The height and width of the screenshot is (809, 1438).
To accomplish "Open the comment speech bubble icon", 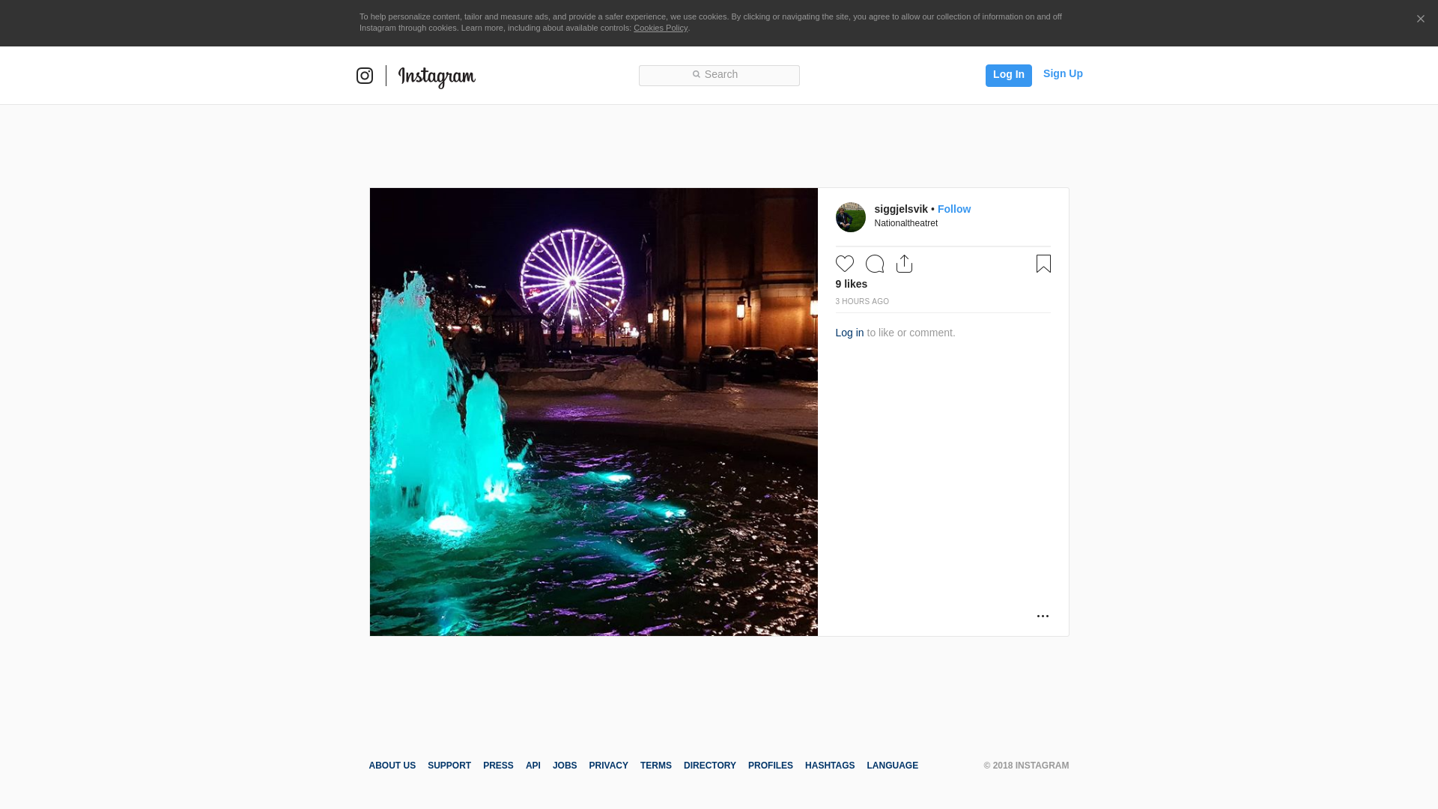I will coord(874,264).
